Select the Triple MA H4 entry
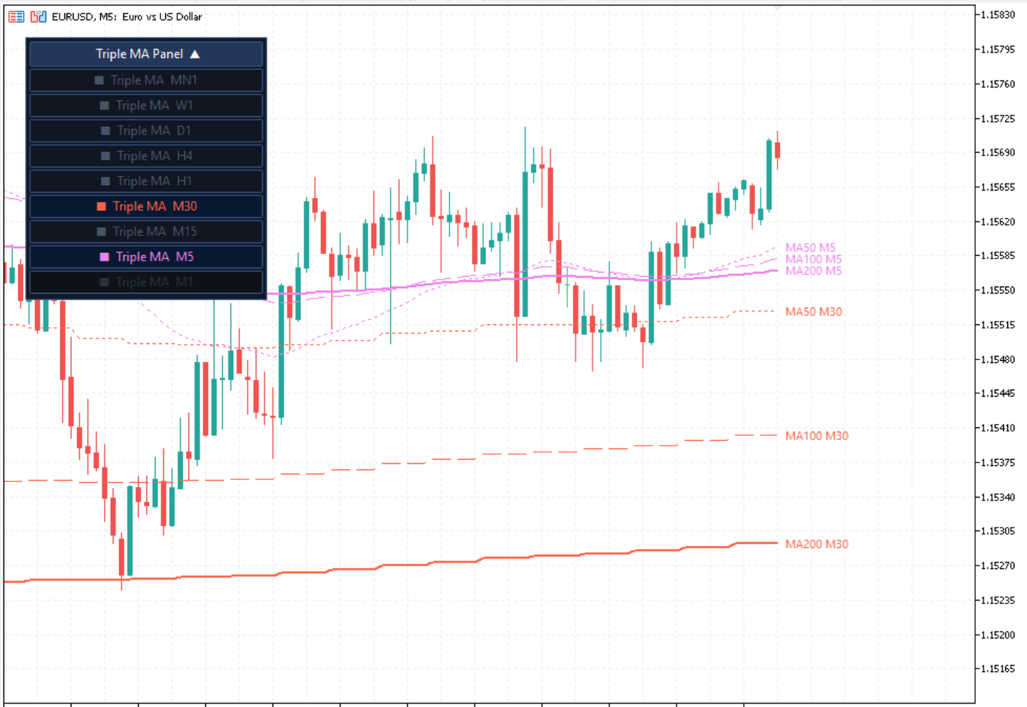 pos(146,156)
